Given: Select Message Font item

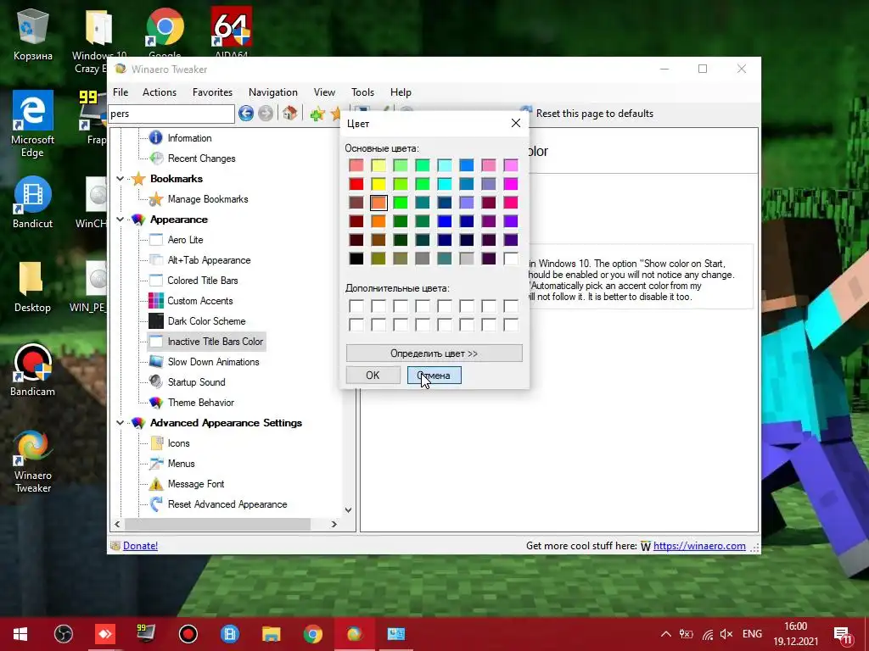Looking at the screenshot, I should [x=196, y=484].
